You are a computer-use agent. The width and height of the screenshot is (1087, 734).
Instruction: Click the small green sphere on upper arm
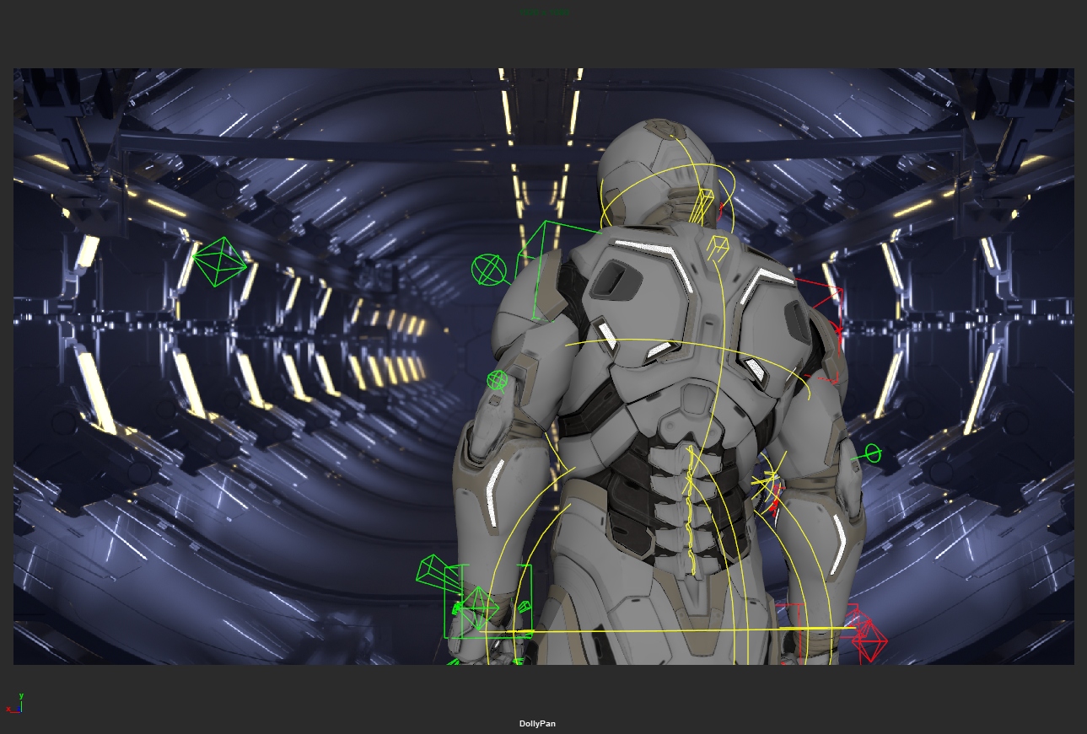click(x=498, y=381)
